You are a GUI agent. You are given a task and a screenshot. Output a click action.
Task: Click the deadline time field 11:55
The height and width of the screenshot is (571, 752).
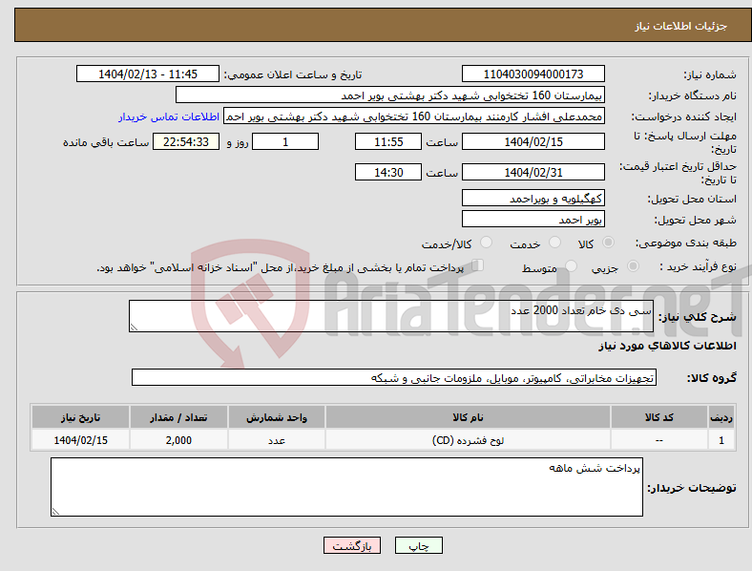coord(388,141)
